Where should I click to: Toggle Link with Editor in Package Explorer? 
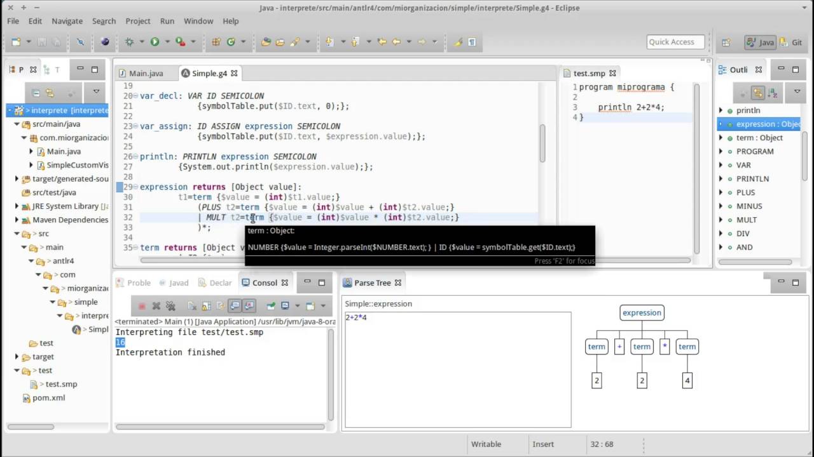(x=50, y=93)
